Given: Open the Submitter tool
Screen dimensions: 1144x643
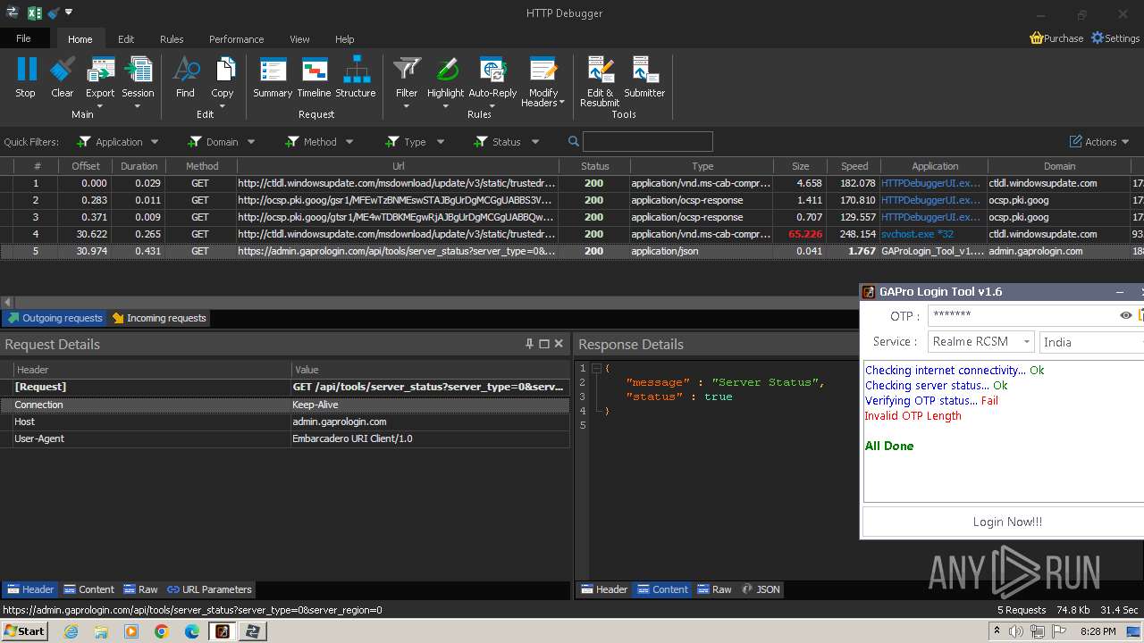Looking at the screenshot, I should [644, 77].
